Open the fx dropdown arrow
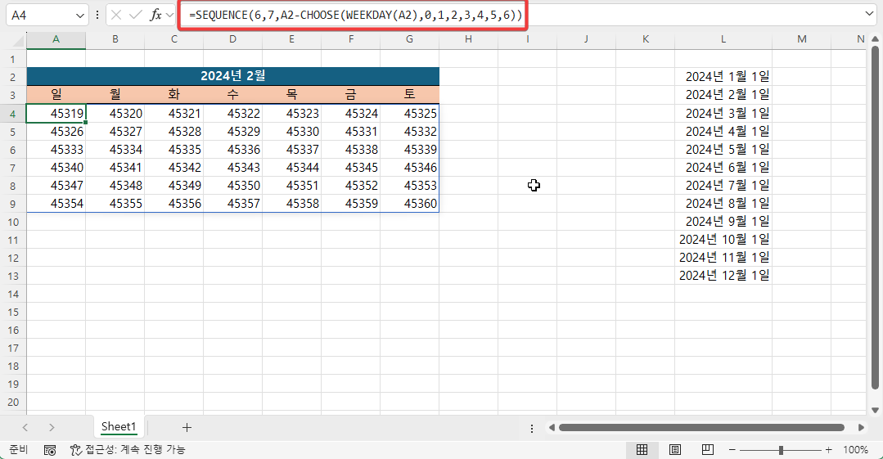Viewport: 883px width, 459px height. click(x=169, y=16)
